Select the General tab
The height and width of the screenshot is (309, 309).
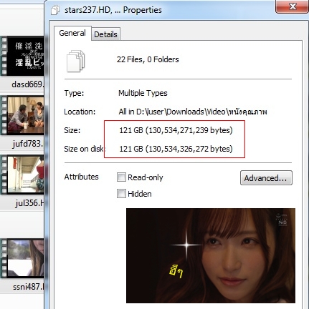tap(72, 33)
